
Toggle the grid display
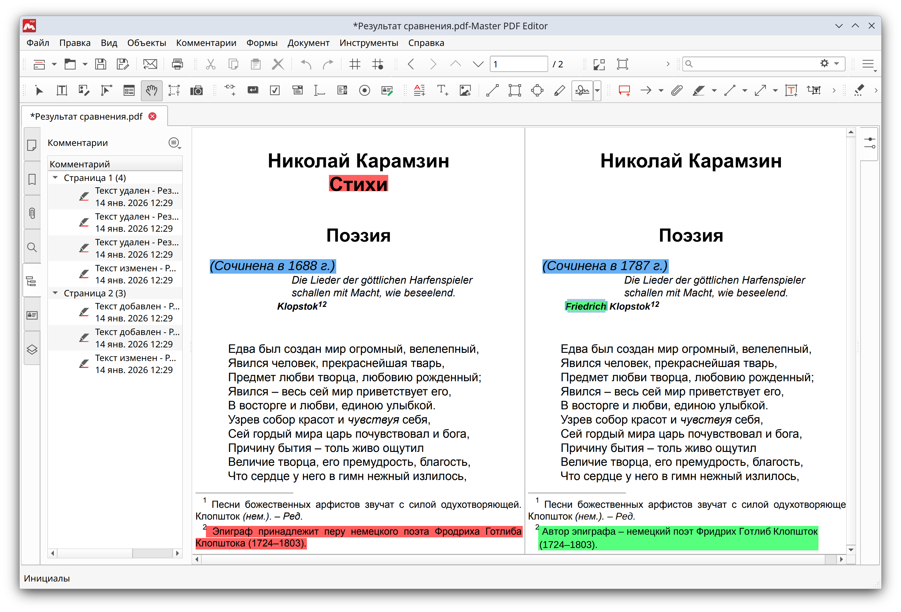tap(355, 64)
